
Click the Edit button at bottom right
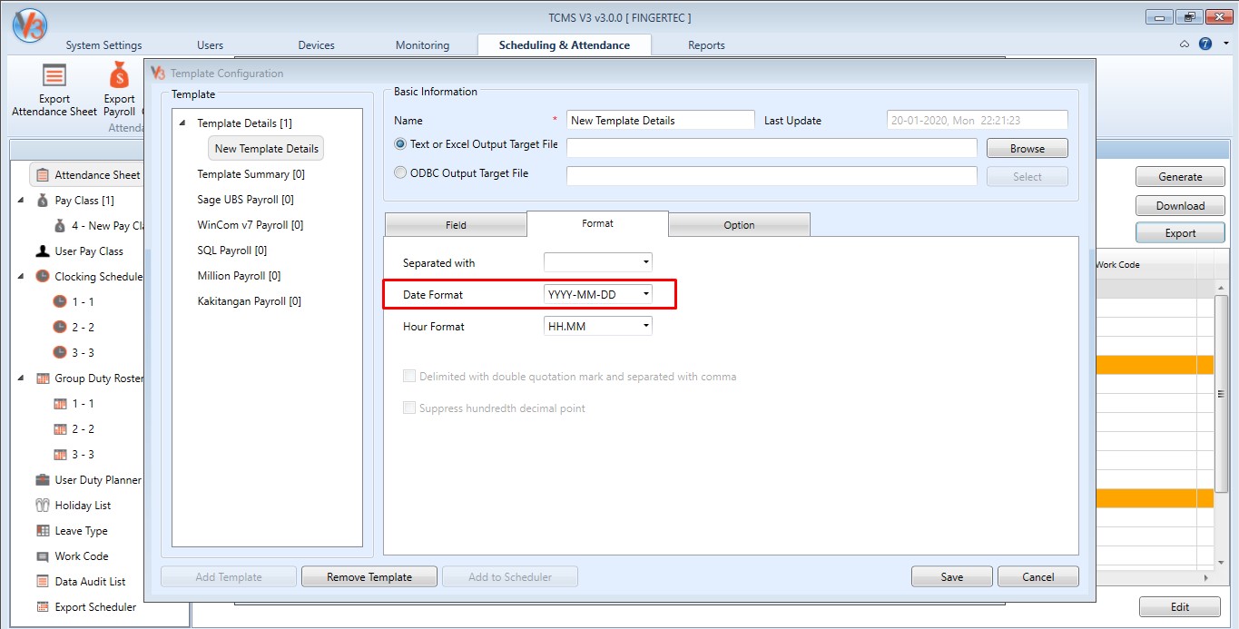click(x=1180, y=607)
